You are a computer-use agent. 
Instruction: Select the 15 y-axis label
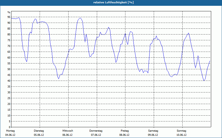click(x=9, y=110)
